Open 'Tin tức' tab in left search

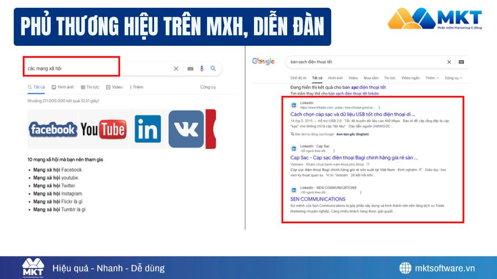click(x=90, y=87)
